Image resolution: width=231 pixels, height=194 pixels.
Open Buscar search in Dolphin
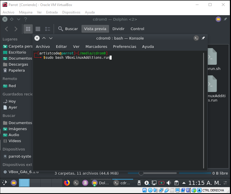68,29
